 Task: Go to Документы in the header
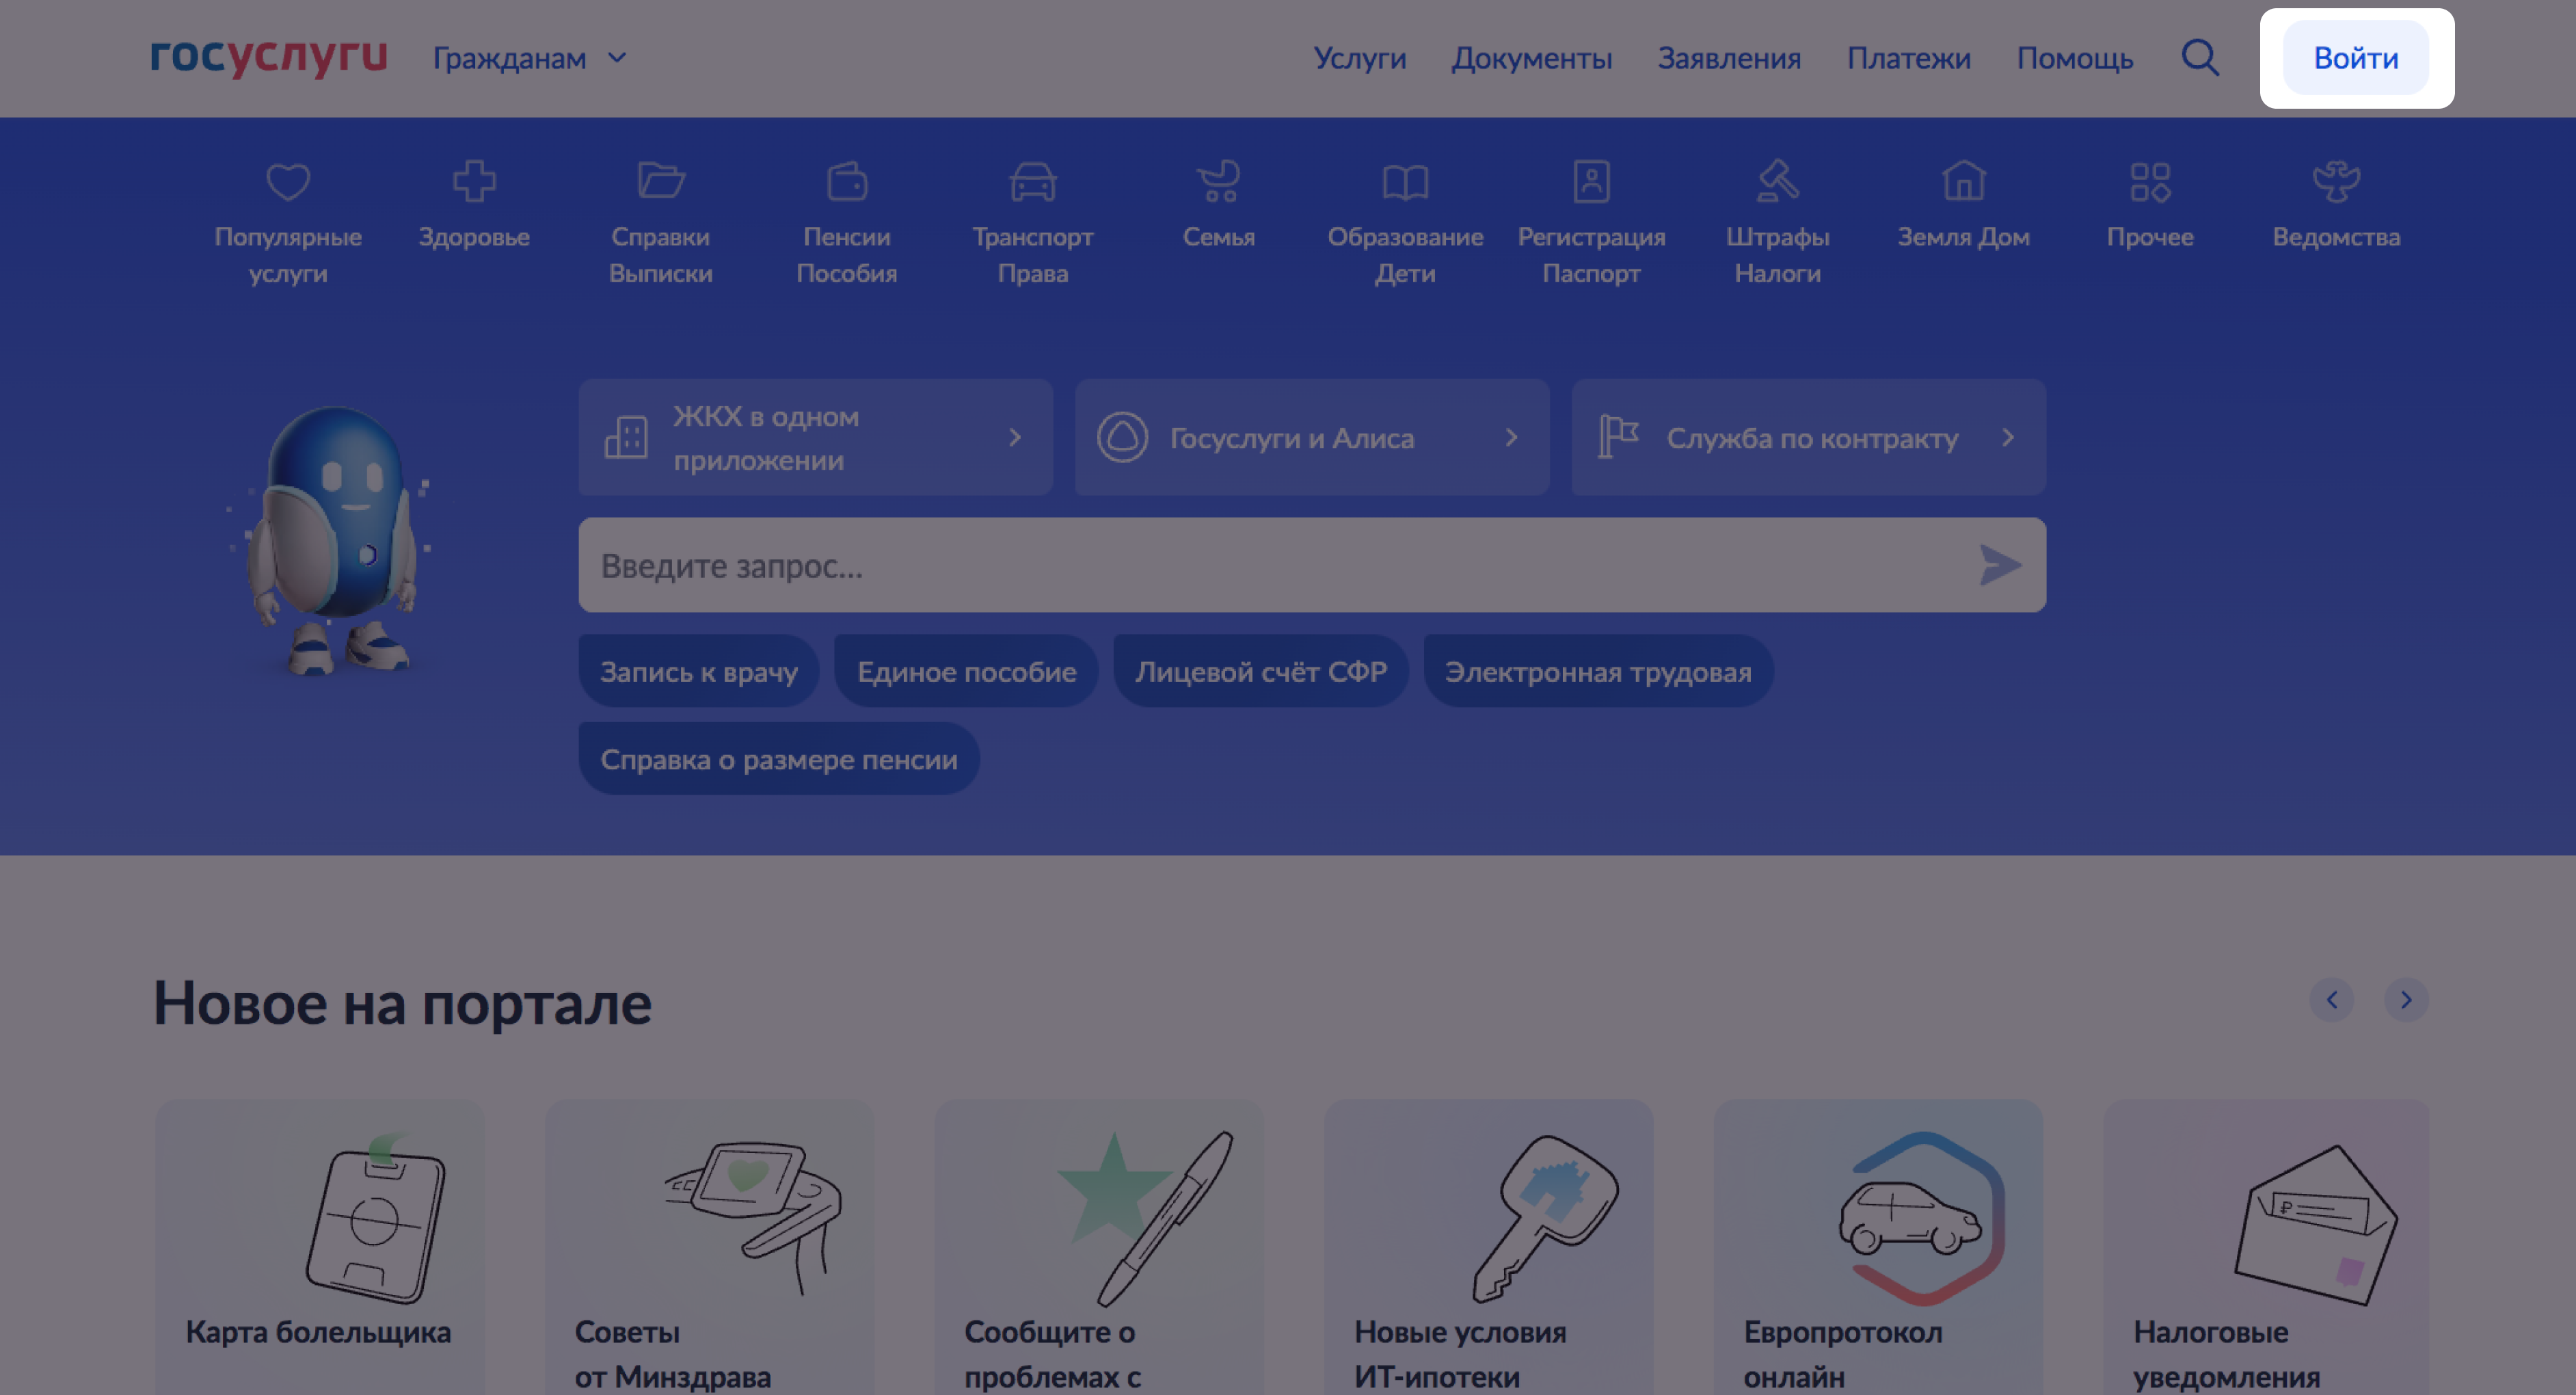click(1531, 58)
